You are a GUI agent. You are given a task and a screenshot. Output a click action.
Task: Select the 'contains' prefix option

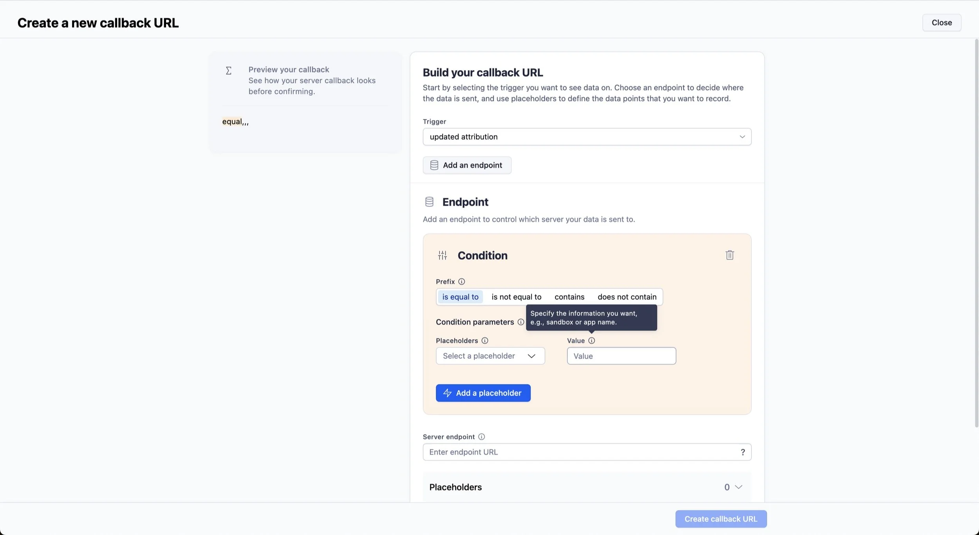point(569,296)
